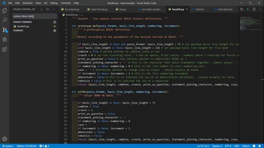Open the Go menu

[x=46, y=3]
